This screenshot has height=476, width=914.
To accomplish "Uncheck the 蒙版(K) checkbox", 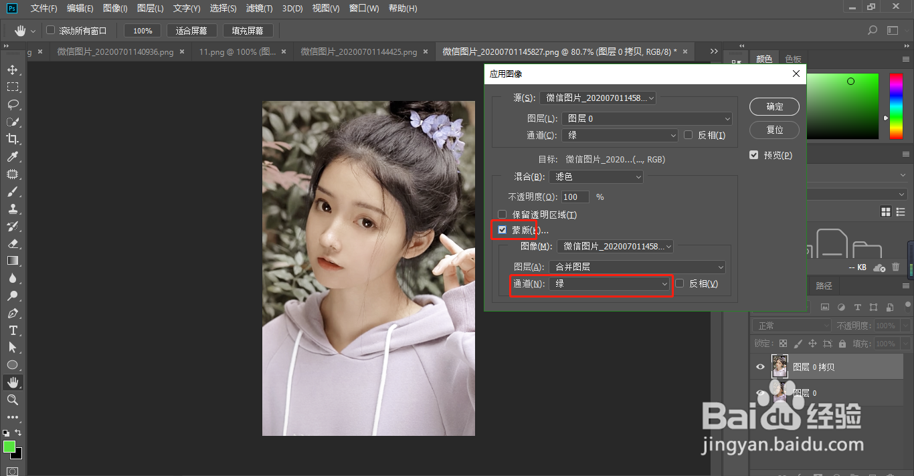I will click(x=502, y=230).
